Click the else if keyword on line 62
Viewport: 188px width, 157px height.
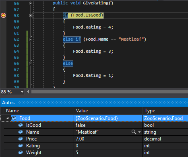click(72, 39)
